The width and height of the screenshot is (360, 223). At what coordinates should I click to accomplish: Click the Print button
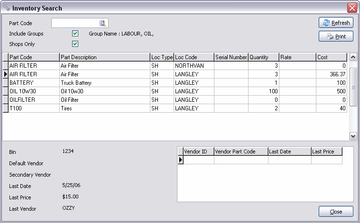[x=336, y=36]
